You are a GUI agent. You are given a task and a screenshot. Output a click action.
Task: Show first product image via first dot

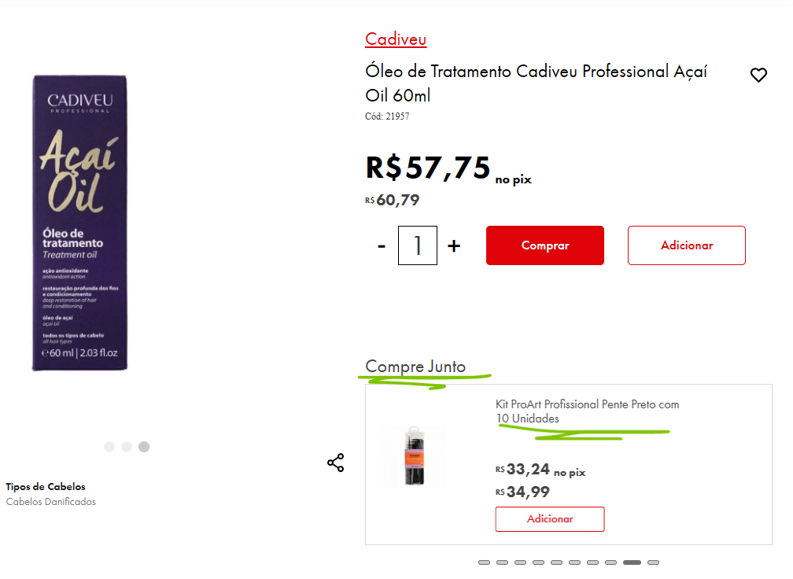tap(109, 447)
